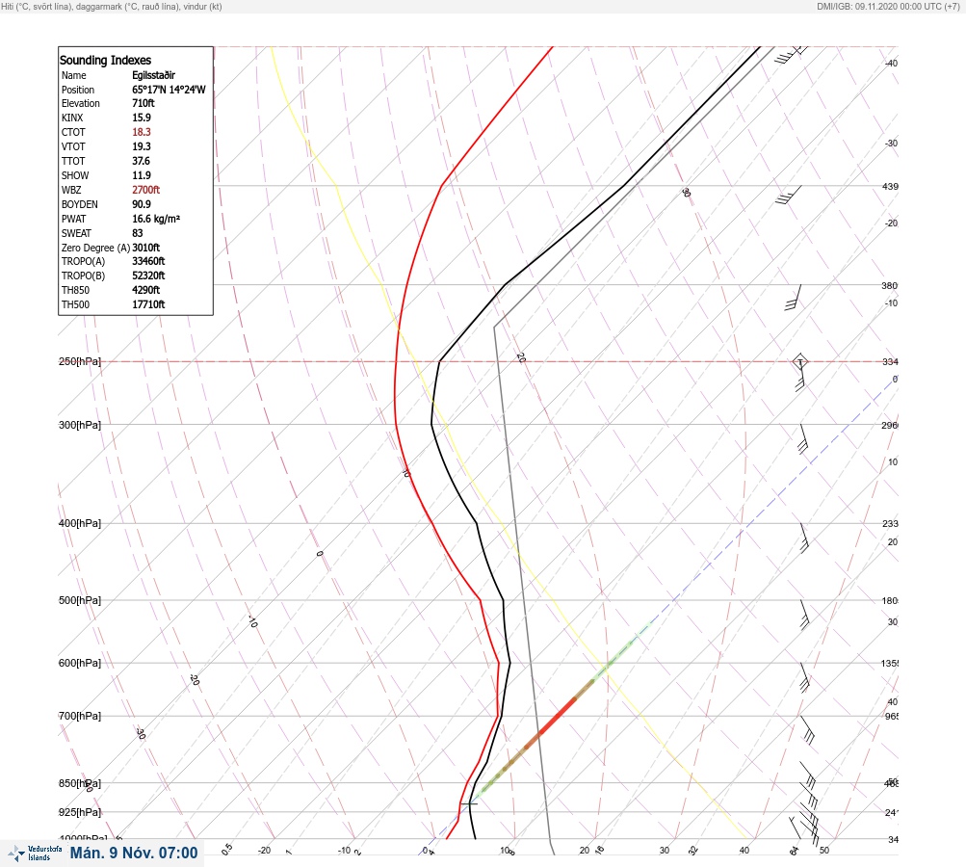Screen dimensions: 966x867
Task: Click the 925[hPa] pressure label
Action: (x=80, y=812)
